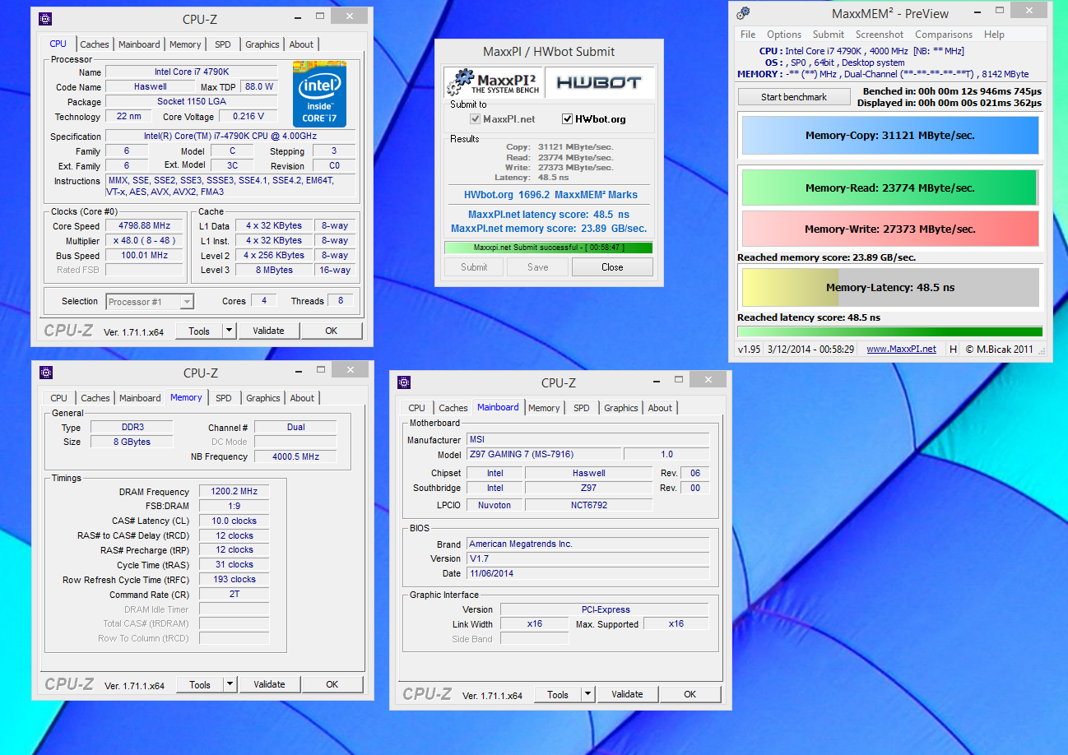
Task: Click Validate in the processor CPU-Z window
Action: pyautogui.click(x=268, y=331)
